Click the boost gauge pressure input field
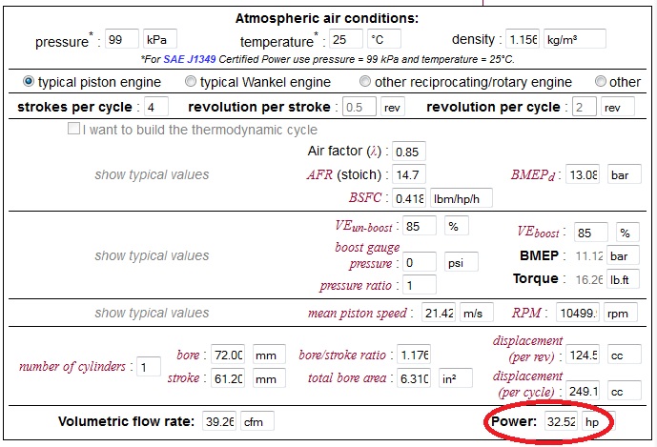Screen dimensions: 657x447 420,262
